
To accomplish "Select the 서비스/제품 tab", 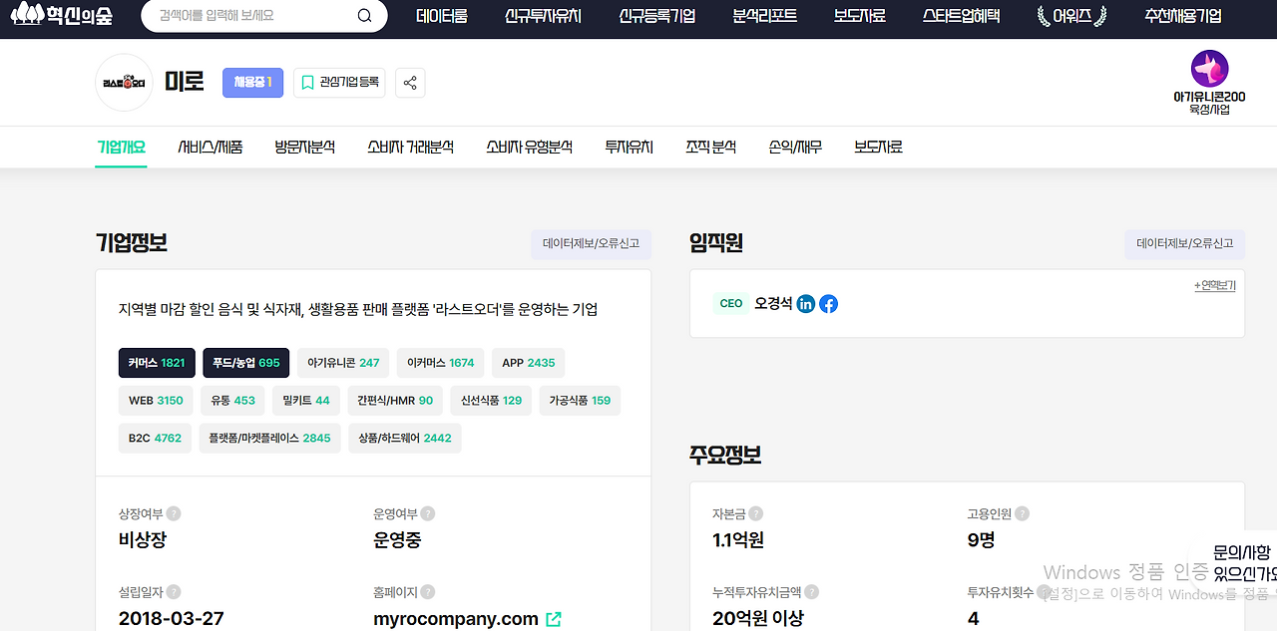I will (211, 147).
